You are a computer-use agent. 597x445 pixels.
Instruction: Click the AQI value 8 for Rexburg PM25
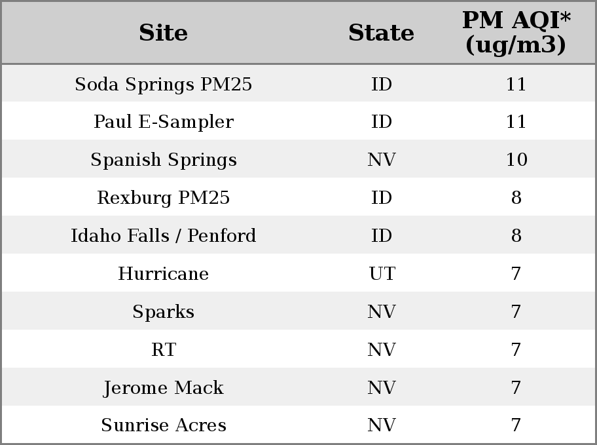click(516, 197)
